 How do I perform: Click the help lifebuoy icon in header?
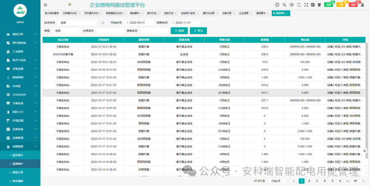tap(277, 5)
